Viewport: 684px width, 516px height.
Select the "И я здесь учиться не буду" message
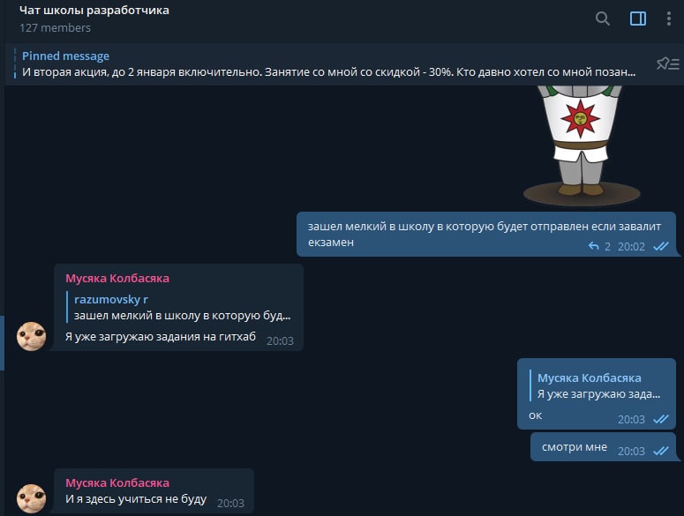[154, 491]
